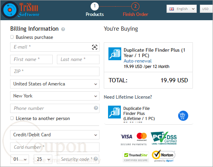213x167 pixels.
Task: Click into the E-mail field
Action: coord(55,47)
